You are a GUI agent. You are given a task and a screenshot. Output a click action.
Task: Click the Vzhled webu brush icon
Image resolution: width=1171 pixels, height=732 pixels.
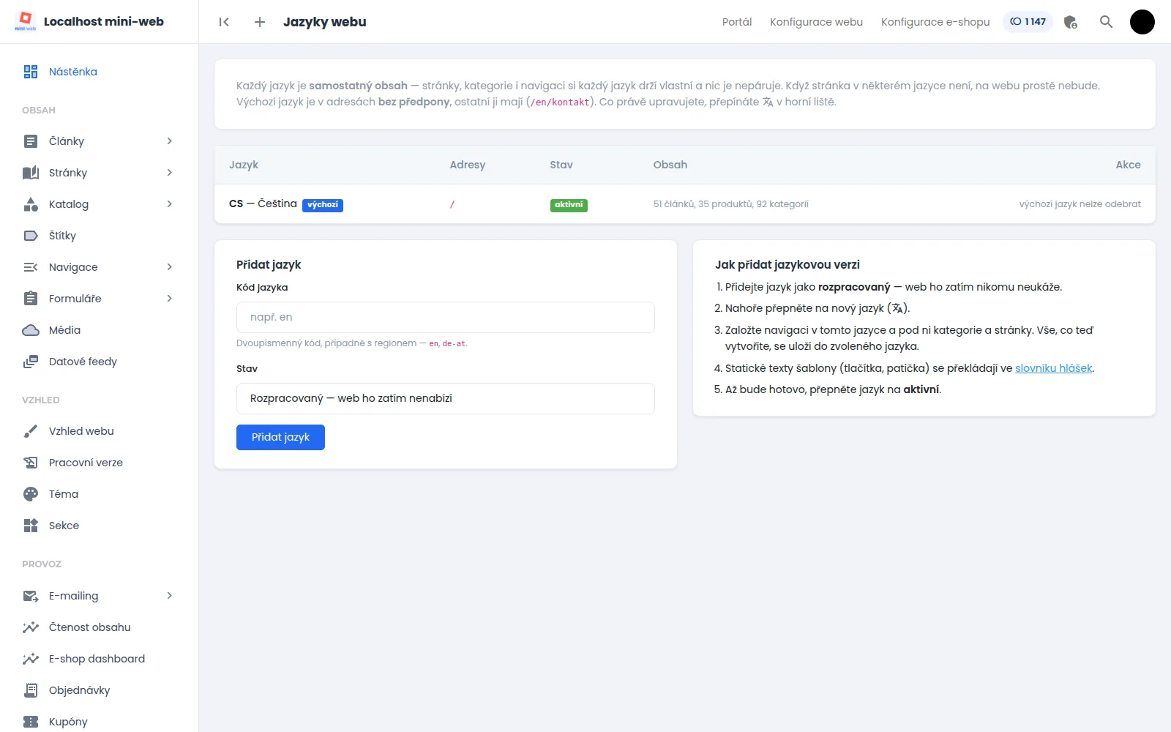click(x=31, y=431)
